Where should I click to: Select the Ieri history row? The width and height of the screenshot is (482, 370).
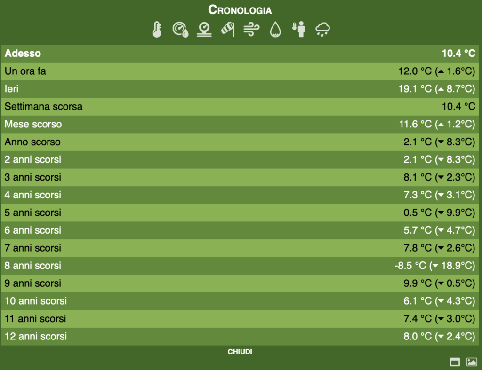[x=240, y=89]
